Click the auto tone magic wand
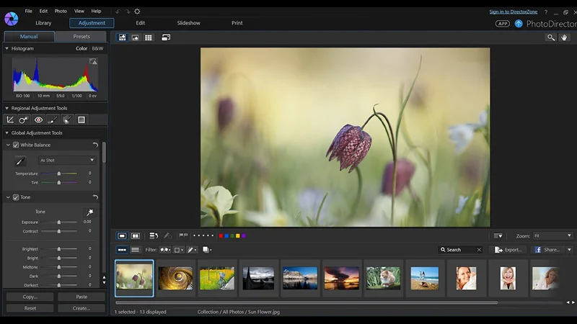This screenshot has height=324, width=577. tap(89, 212)
